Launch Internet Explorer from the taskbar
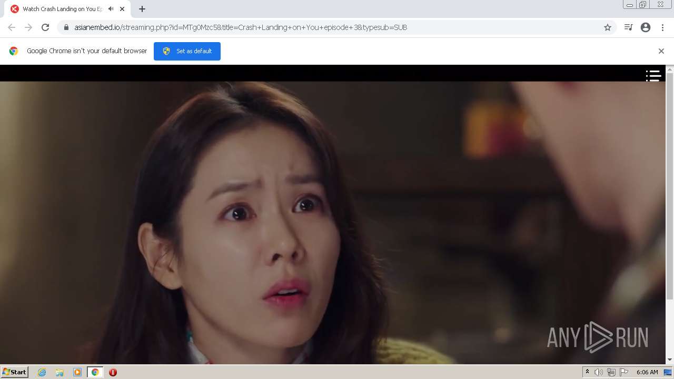The width and height of the screenshot is (674, 379). pyautogui.click(x=42, y=372)
